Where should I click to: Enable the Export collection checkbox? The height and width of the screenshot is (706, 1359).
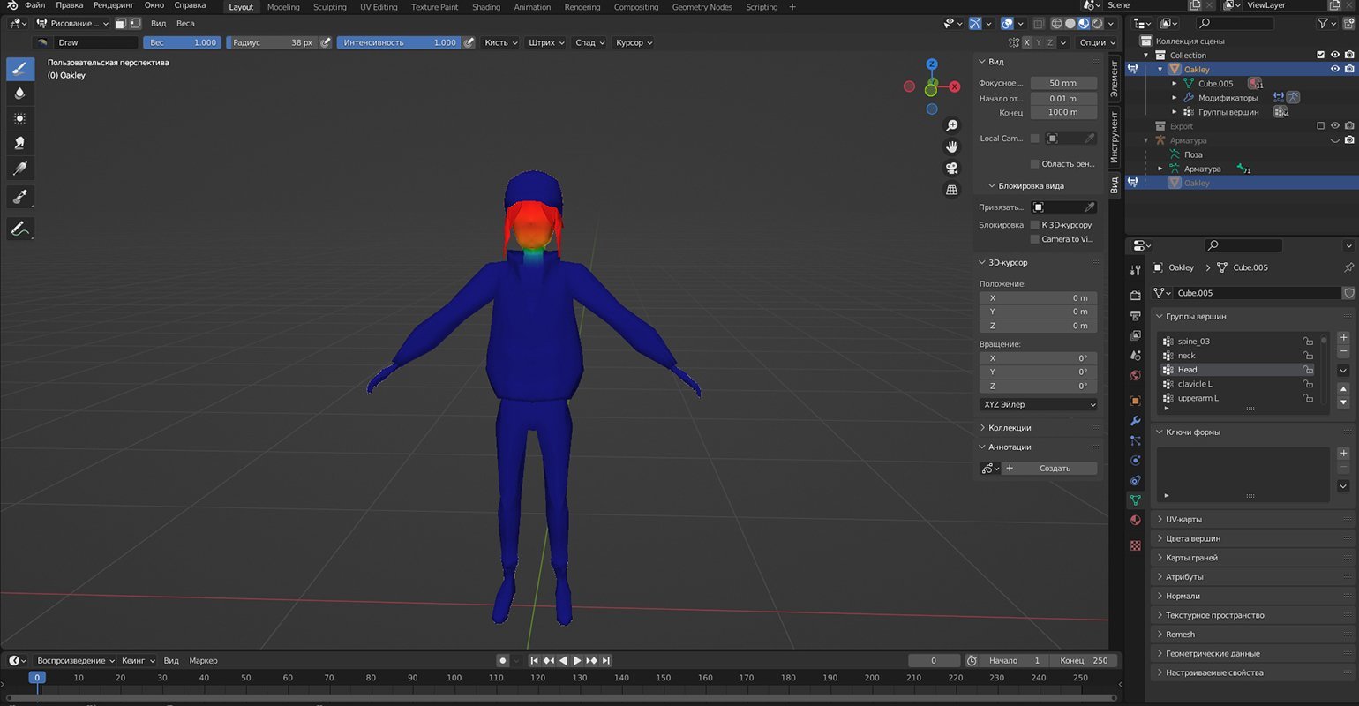coord(1321,126)
